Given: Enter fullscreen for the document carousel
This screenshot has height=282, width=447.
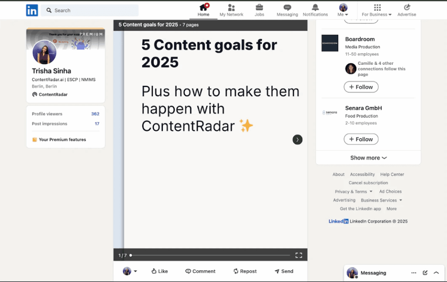Looking at the screenshot, I should [299, 255].
